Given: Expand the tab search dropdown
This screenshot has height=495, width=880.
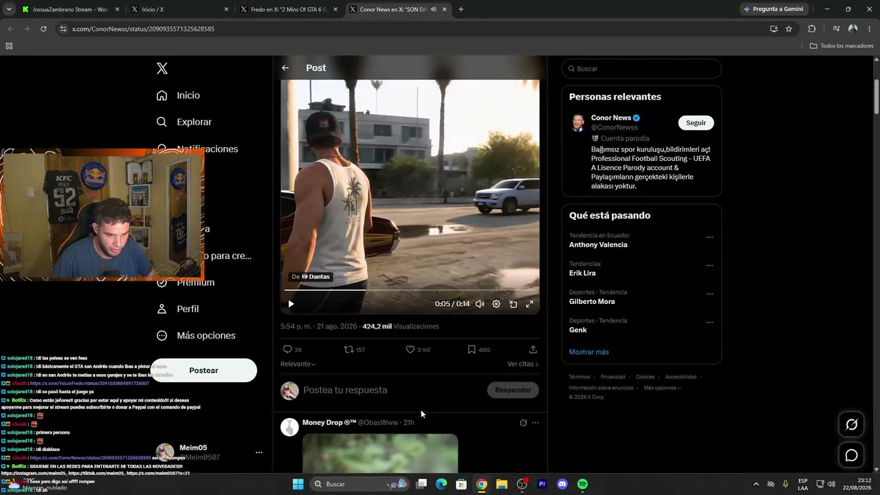Looking at the screenshot, I should (9, 10).
